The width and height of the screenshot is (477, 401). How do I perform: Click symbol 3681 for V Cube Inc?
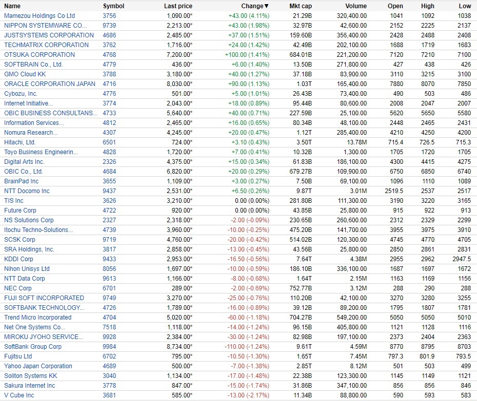[x=110, y=395]
